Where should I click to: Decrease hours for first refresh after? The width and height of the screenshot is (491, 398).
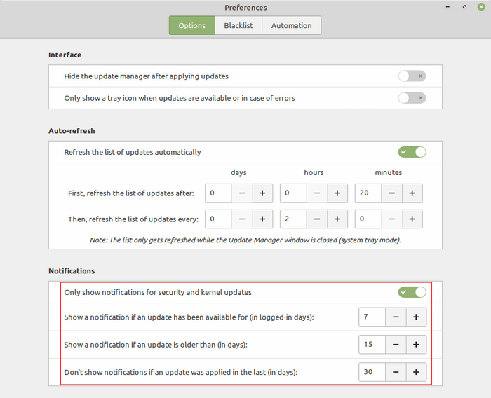pyautogui.click(x=317, y=193)
